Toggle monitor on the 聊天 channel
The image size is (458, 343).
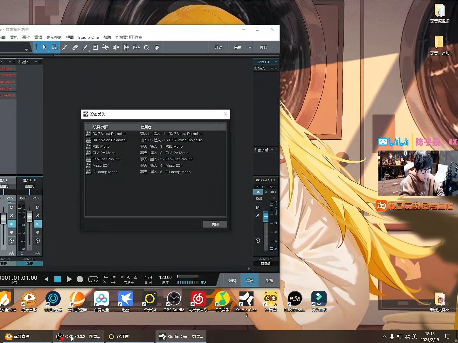coord(11,224)
